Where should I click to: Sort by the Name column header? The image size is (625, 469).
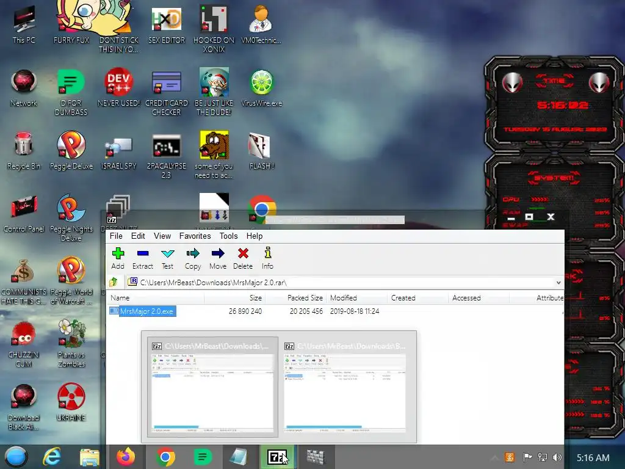(156, 298)
